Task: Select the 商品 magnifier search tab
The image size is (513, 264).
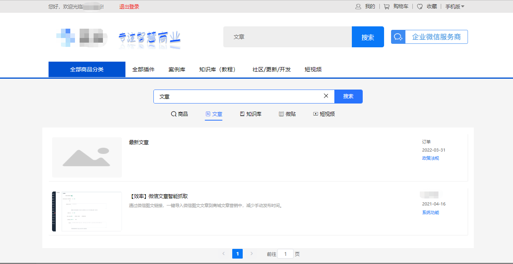Action: click(x=179, y=114)
